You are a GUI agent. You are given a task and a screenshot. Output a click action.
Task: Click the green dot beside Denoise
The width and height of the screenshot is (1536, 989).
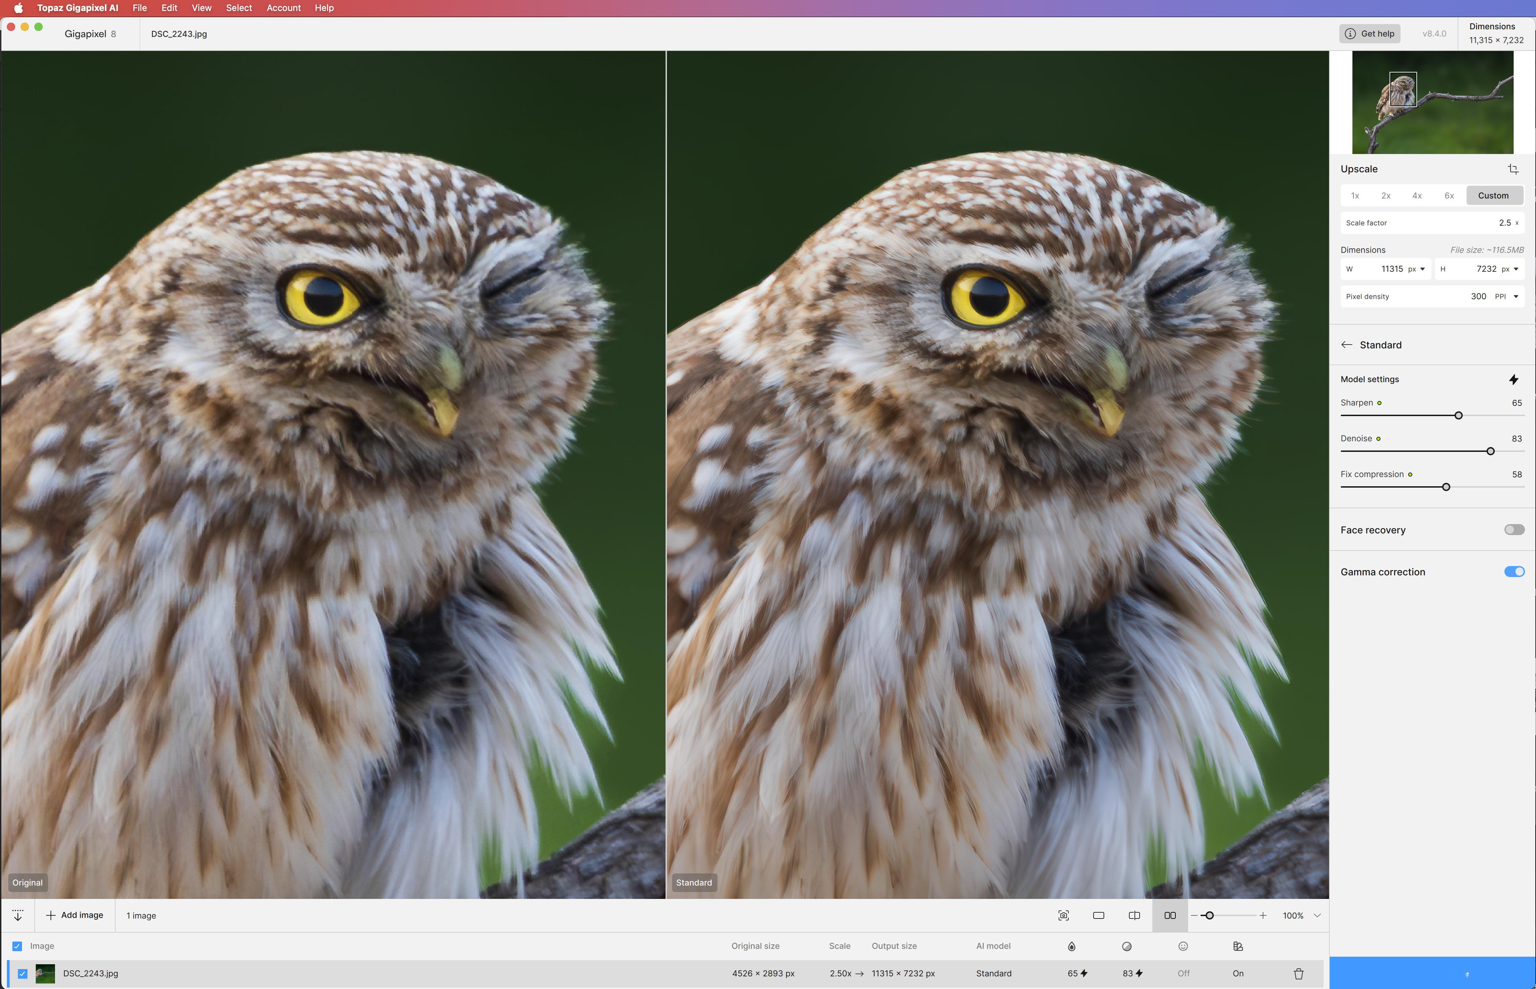[1378, 439]
